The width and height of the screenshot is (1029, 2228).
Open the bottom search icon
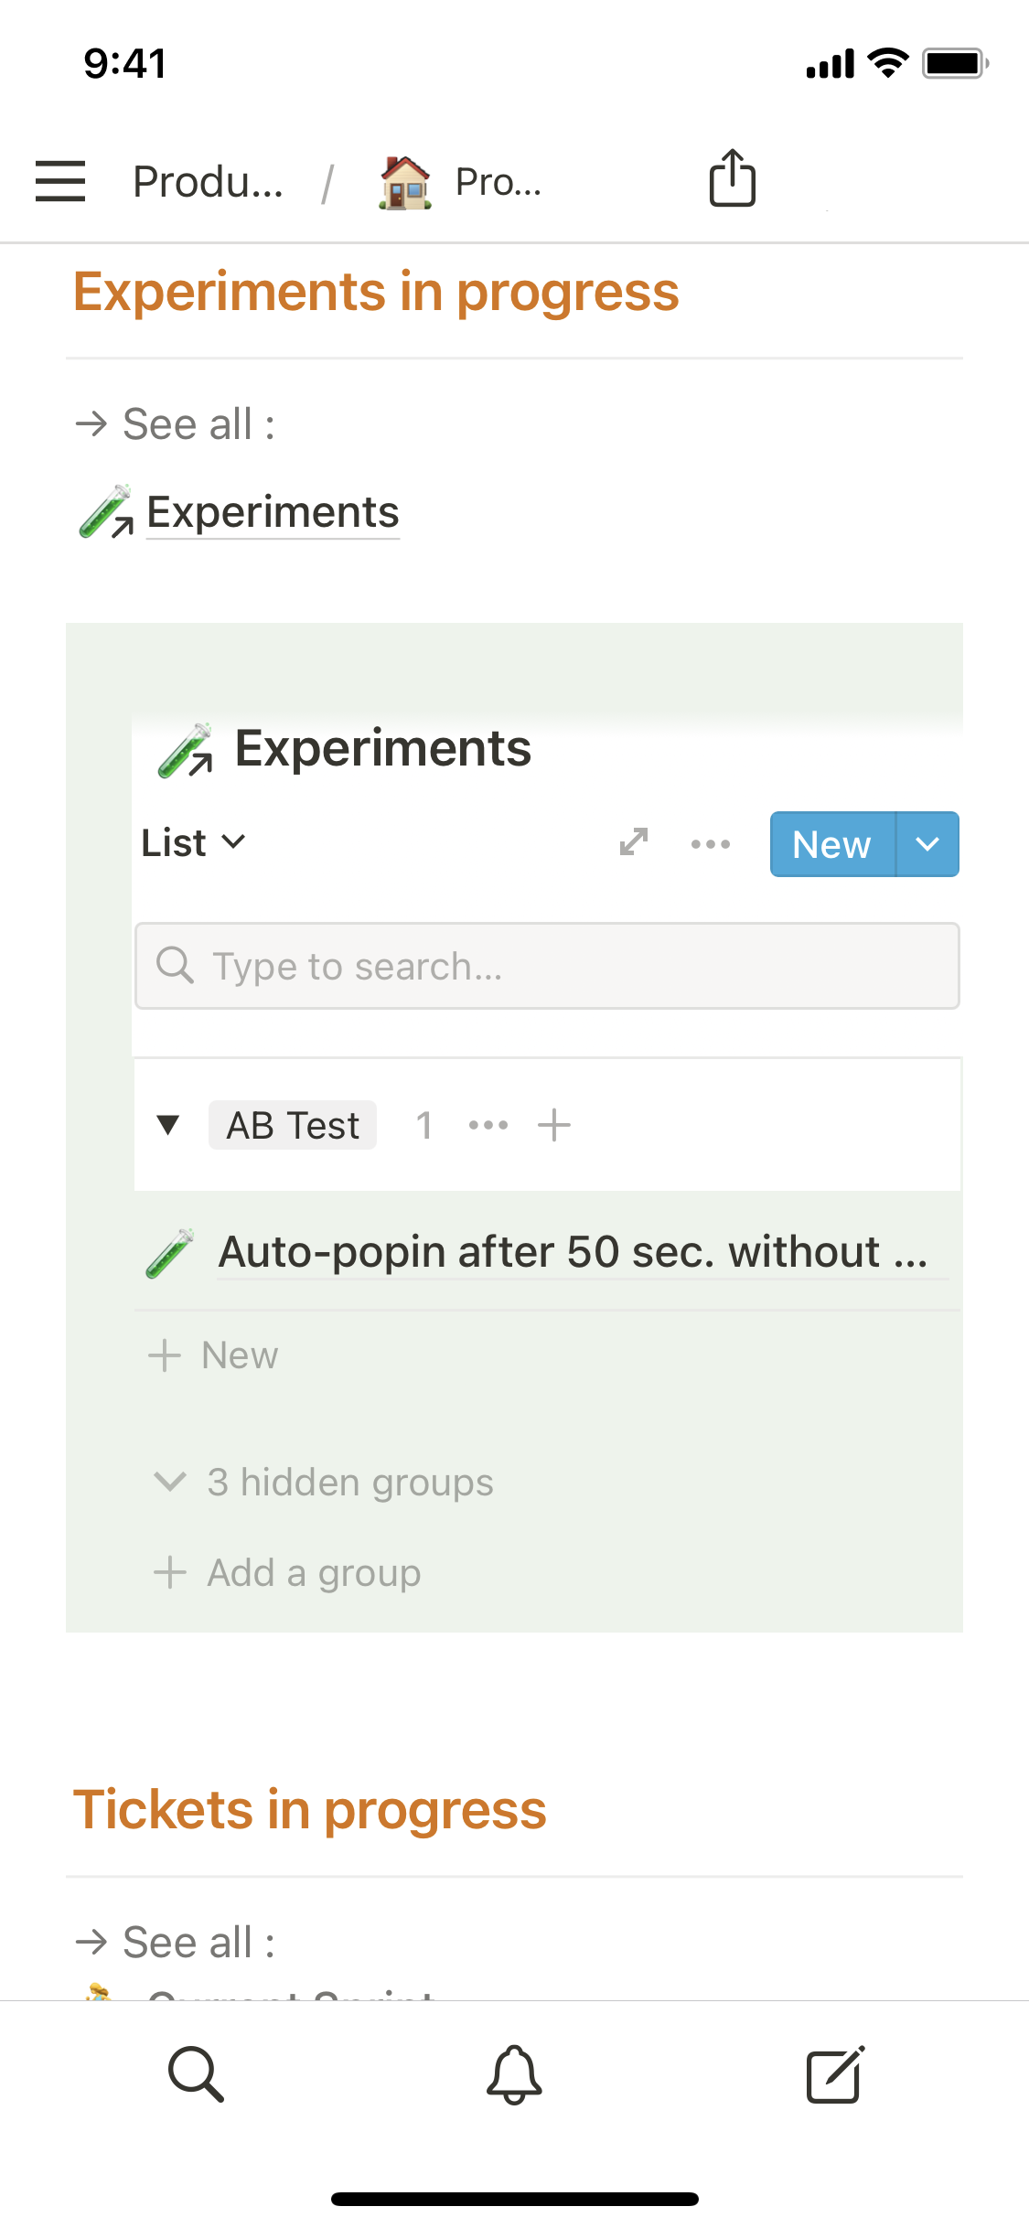[x=196, y=2073]
